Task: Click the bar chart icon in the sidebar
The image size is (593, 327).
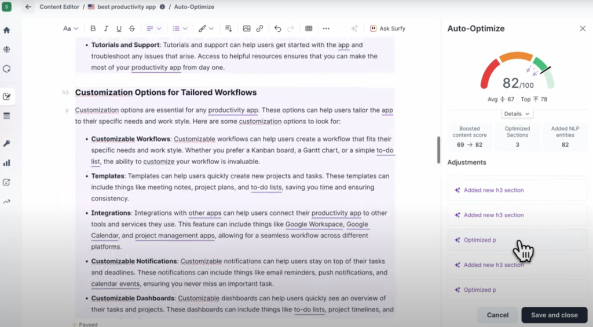Action: (7, 163)
